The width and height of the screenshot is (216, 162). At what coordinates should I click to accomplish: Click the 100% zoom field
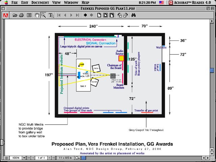tap(16, 158)
